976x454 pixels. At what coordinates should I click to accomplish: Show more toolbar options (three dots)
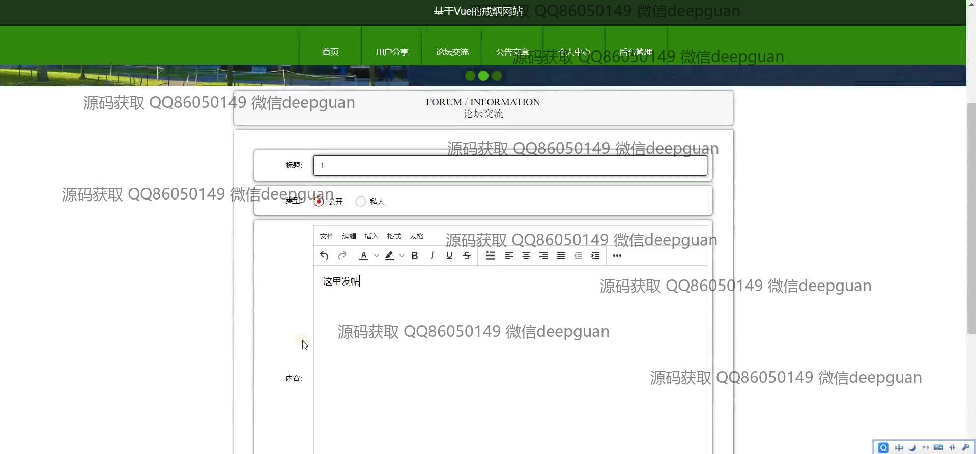(617, 256)
